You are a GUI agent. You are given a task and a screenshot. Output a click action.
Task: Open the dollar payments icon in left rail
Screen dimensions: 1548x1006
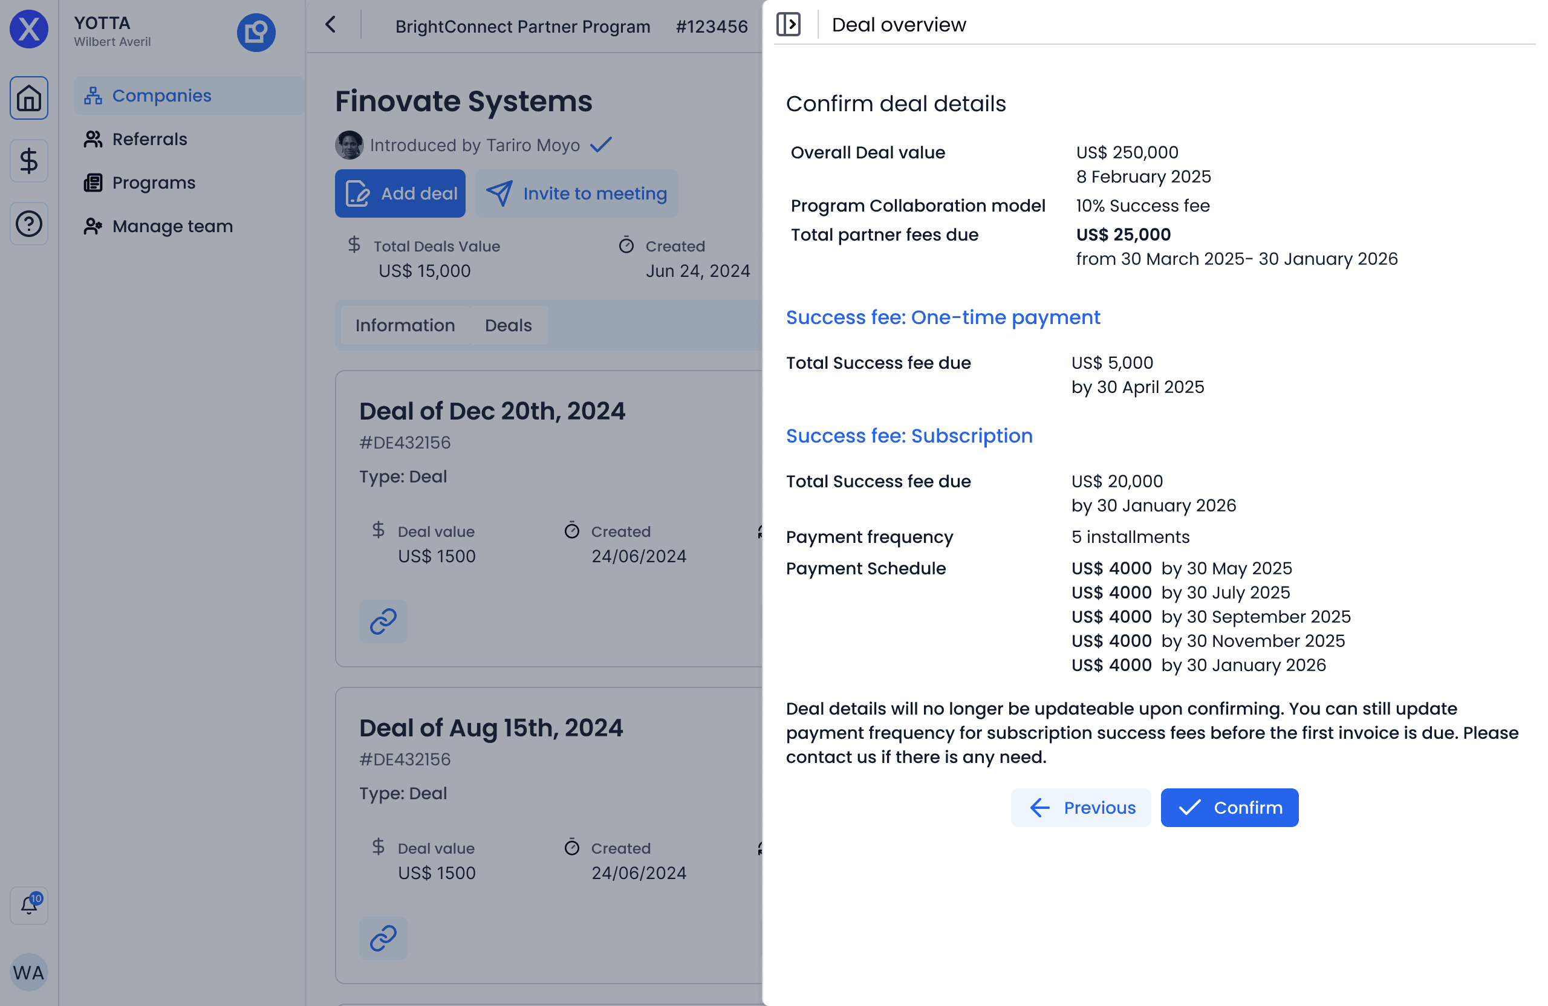tap(28, 161)
